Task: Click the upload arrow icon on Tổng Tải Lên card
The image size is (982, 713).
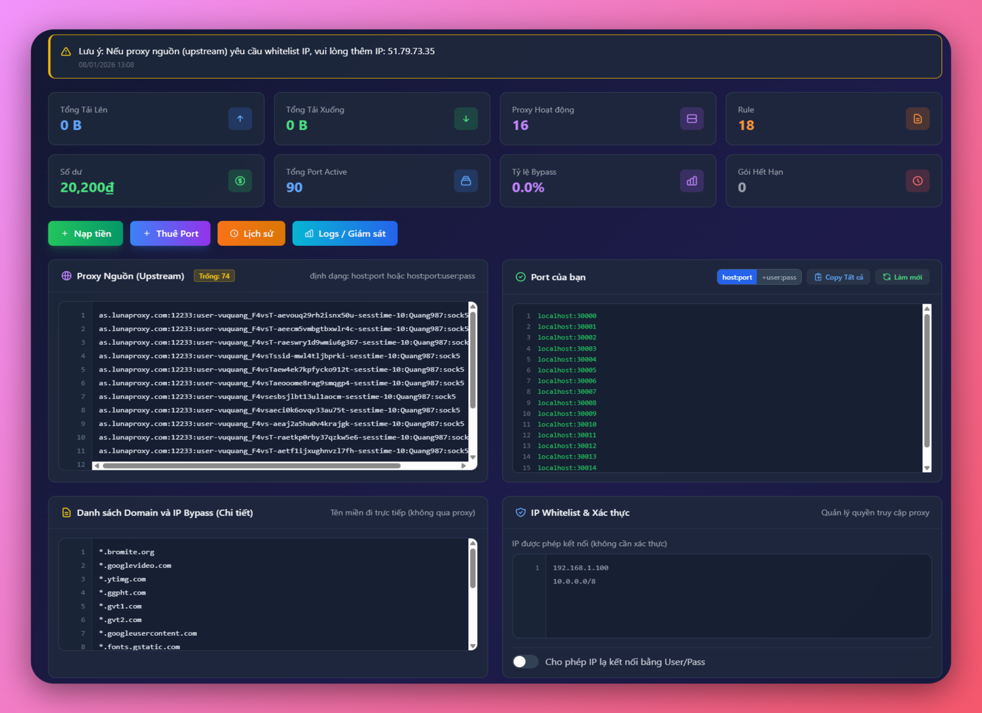Action: point(240,118)
